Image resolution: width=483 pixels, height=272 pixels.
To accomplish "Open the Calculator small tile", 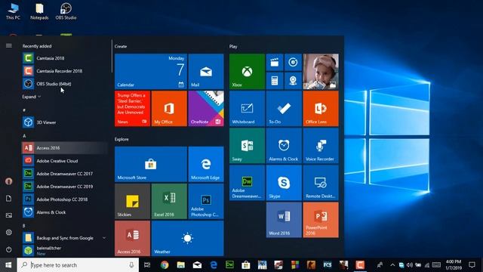I will [x=275, y=81].
